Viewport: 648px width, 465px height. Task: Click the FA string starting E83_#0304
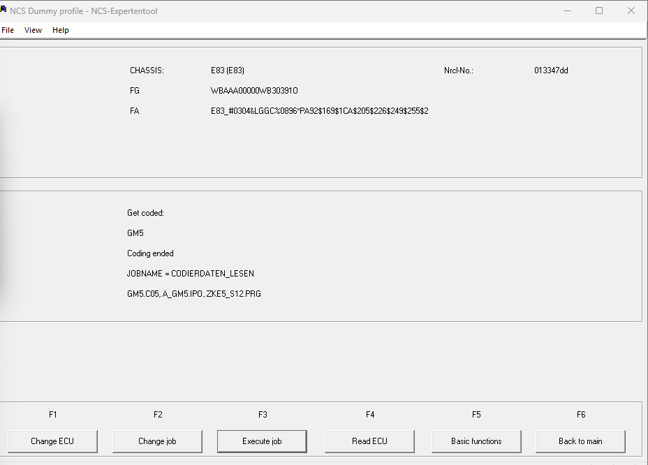(x=319, y=111)
